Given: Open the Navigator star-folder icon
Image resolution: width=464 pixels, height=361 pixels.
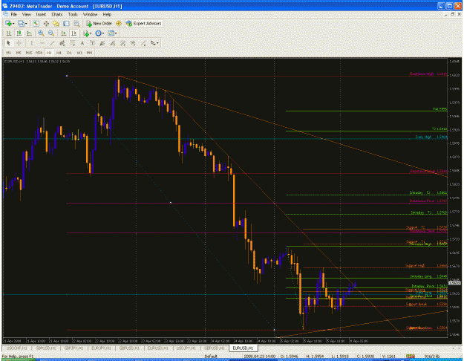Looking at the screenshot, I should click(56, 23).
